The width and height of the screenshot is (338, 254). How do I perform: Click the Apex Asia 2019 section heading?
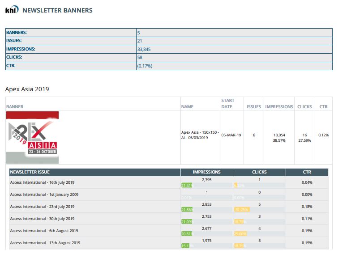(x=27, y=89)
